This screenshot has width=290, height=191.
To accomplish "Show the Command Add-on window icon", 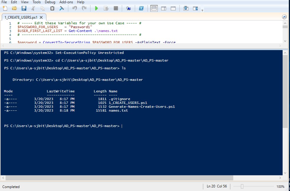I will coord(186,8).
